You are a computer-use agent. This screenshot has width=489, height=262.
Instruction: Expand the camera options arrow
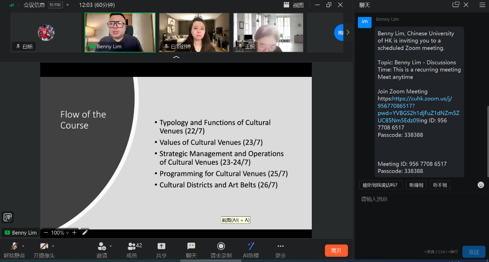[x=53, y=246]
